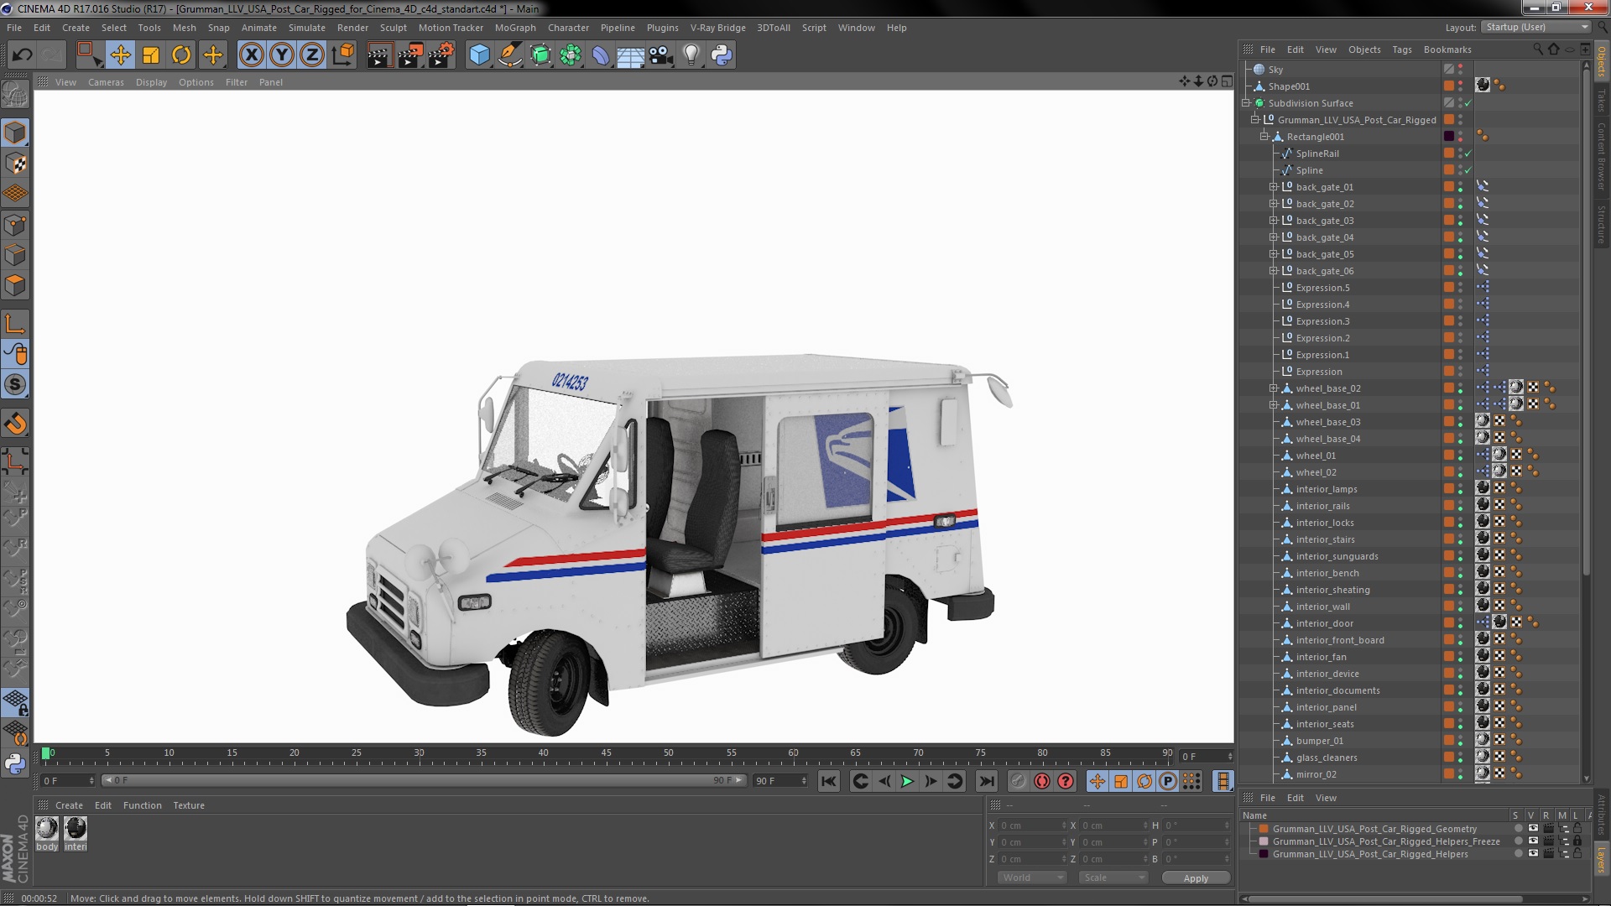Expand wheel_base_01 node

point(1274,405)
